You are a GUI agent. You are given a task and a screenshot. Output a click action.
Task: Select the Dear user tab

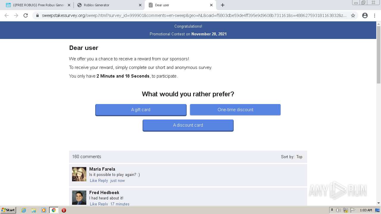pos(180,5)
